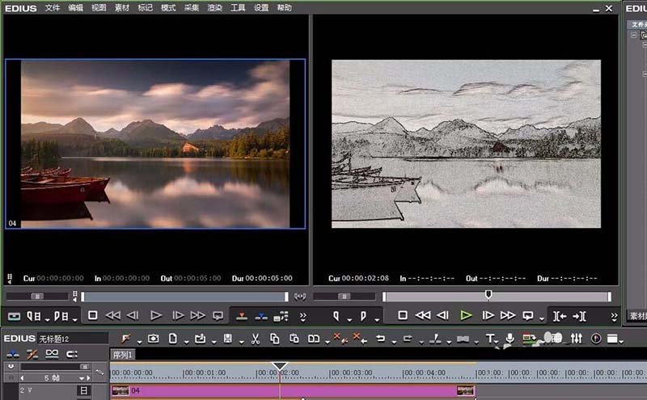Cut the selected clip with scissors

[x=256, y=339]
